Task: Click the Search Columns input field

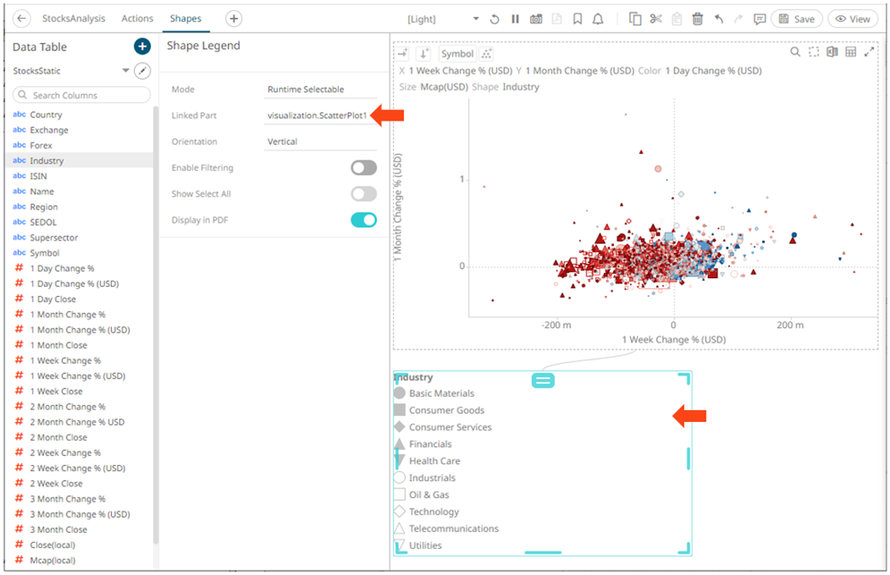Action: 82,95
